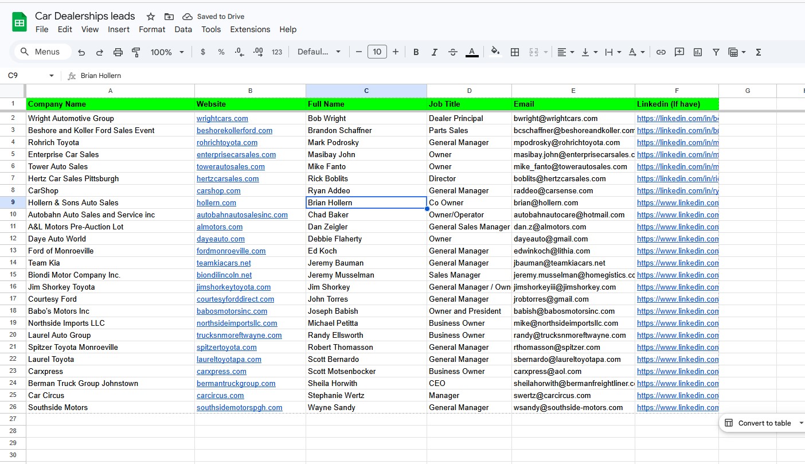The height and width of the screenshot is (464, 805).
Task: Open the wrightcars.com link
Action: (x=222, y=119)
